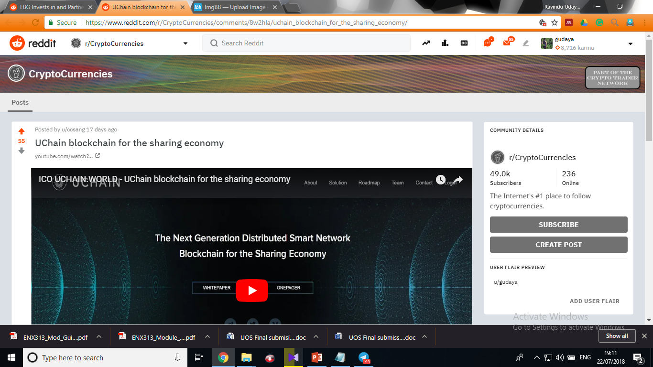
Task: Click the r/CryptoCurrencies community avatar in the sidebar
Action: pyautogui.click(x=498, y=157)
